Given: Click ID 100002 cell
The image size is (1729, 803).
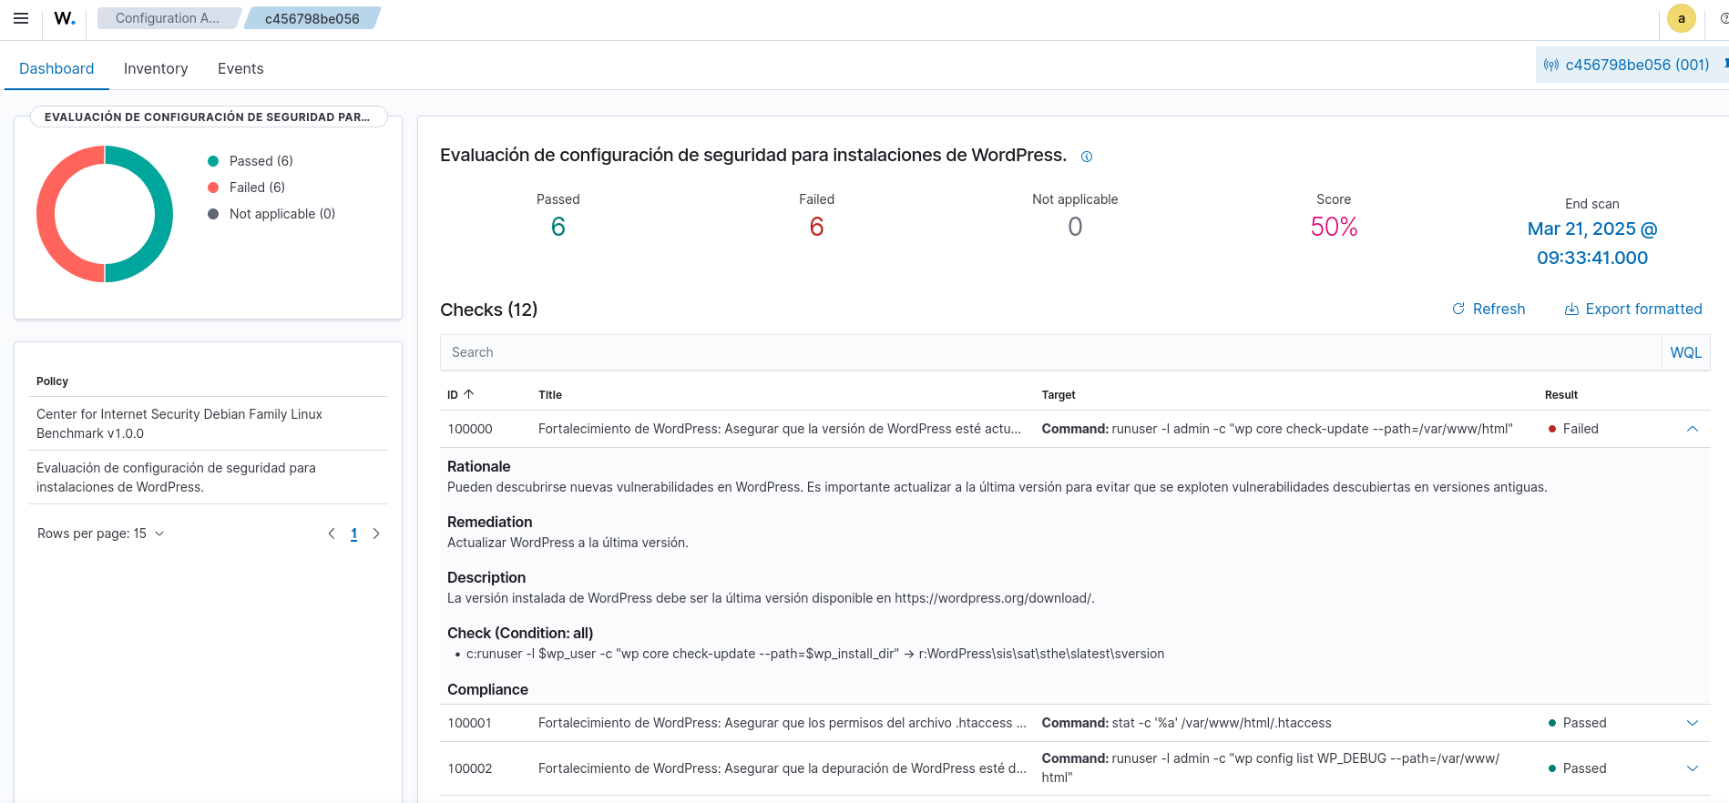Looking at the screenshot, I should pos(470,768).
